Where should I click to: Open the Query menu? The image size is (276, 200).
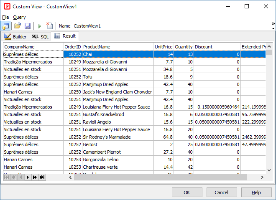(x=19, y=17)
